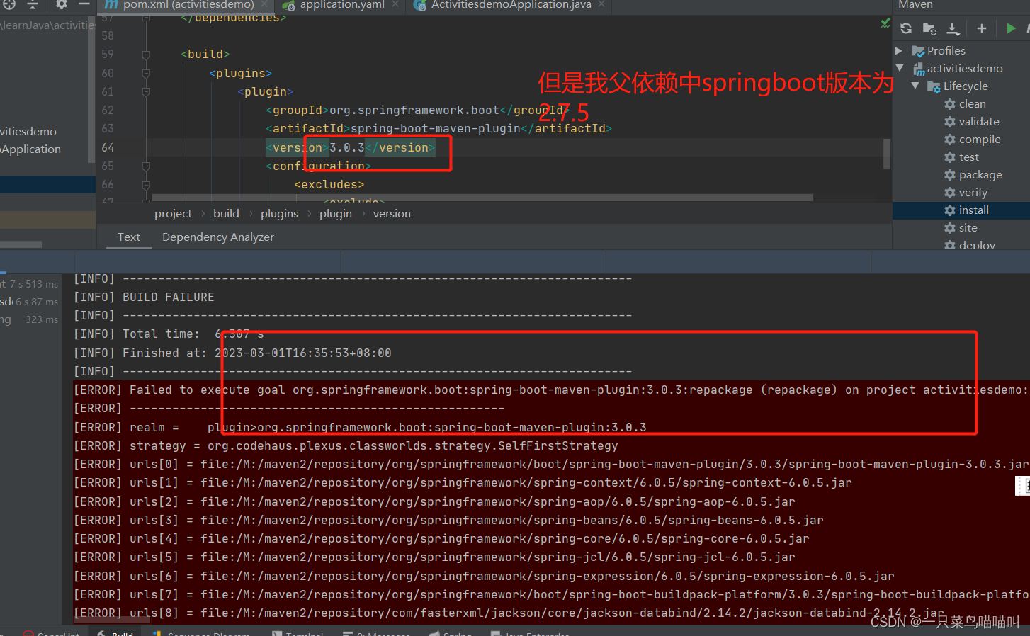Click the Add Maven Projects plus icon

(x=982, y=28)
